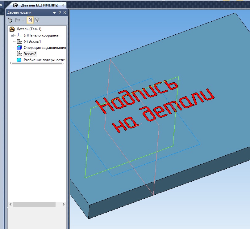This screenshot has width=250, height=229.
Task: Select Разбиение поверхности in the tree
Action: click(45, 60)
